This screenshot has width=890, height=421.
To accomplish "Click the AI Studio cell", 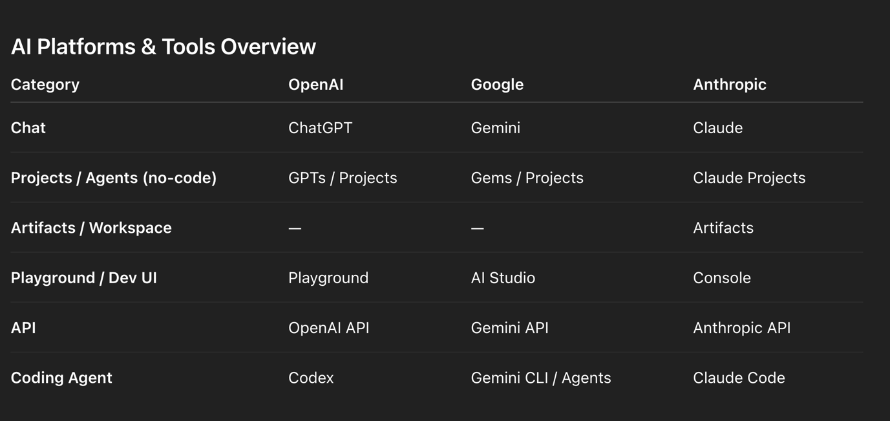I will 503,278.
